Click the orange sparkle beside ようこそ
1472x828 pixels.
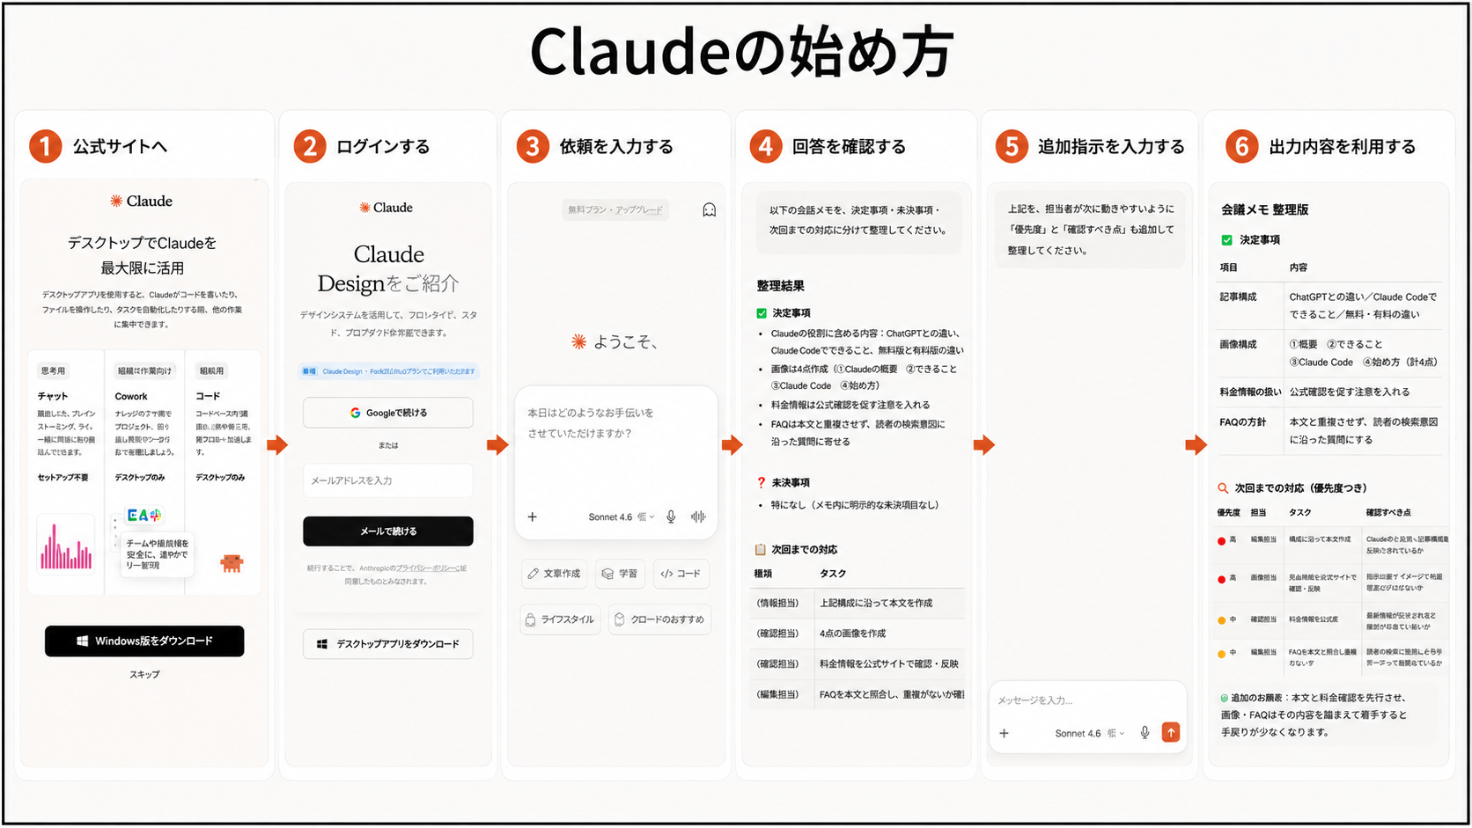tap(578, 341)
